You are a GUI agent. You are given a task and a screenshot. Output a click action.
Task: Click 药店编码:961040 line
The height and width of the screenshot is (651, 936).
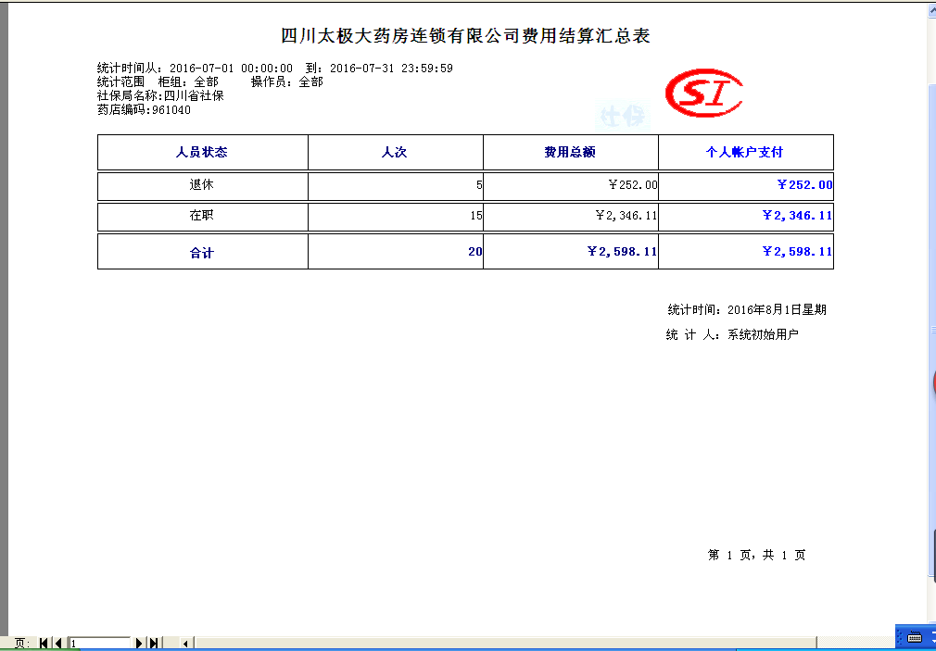144,110
